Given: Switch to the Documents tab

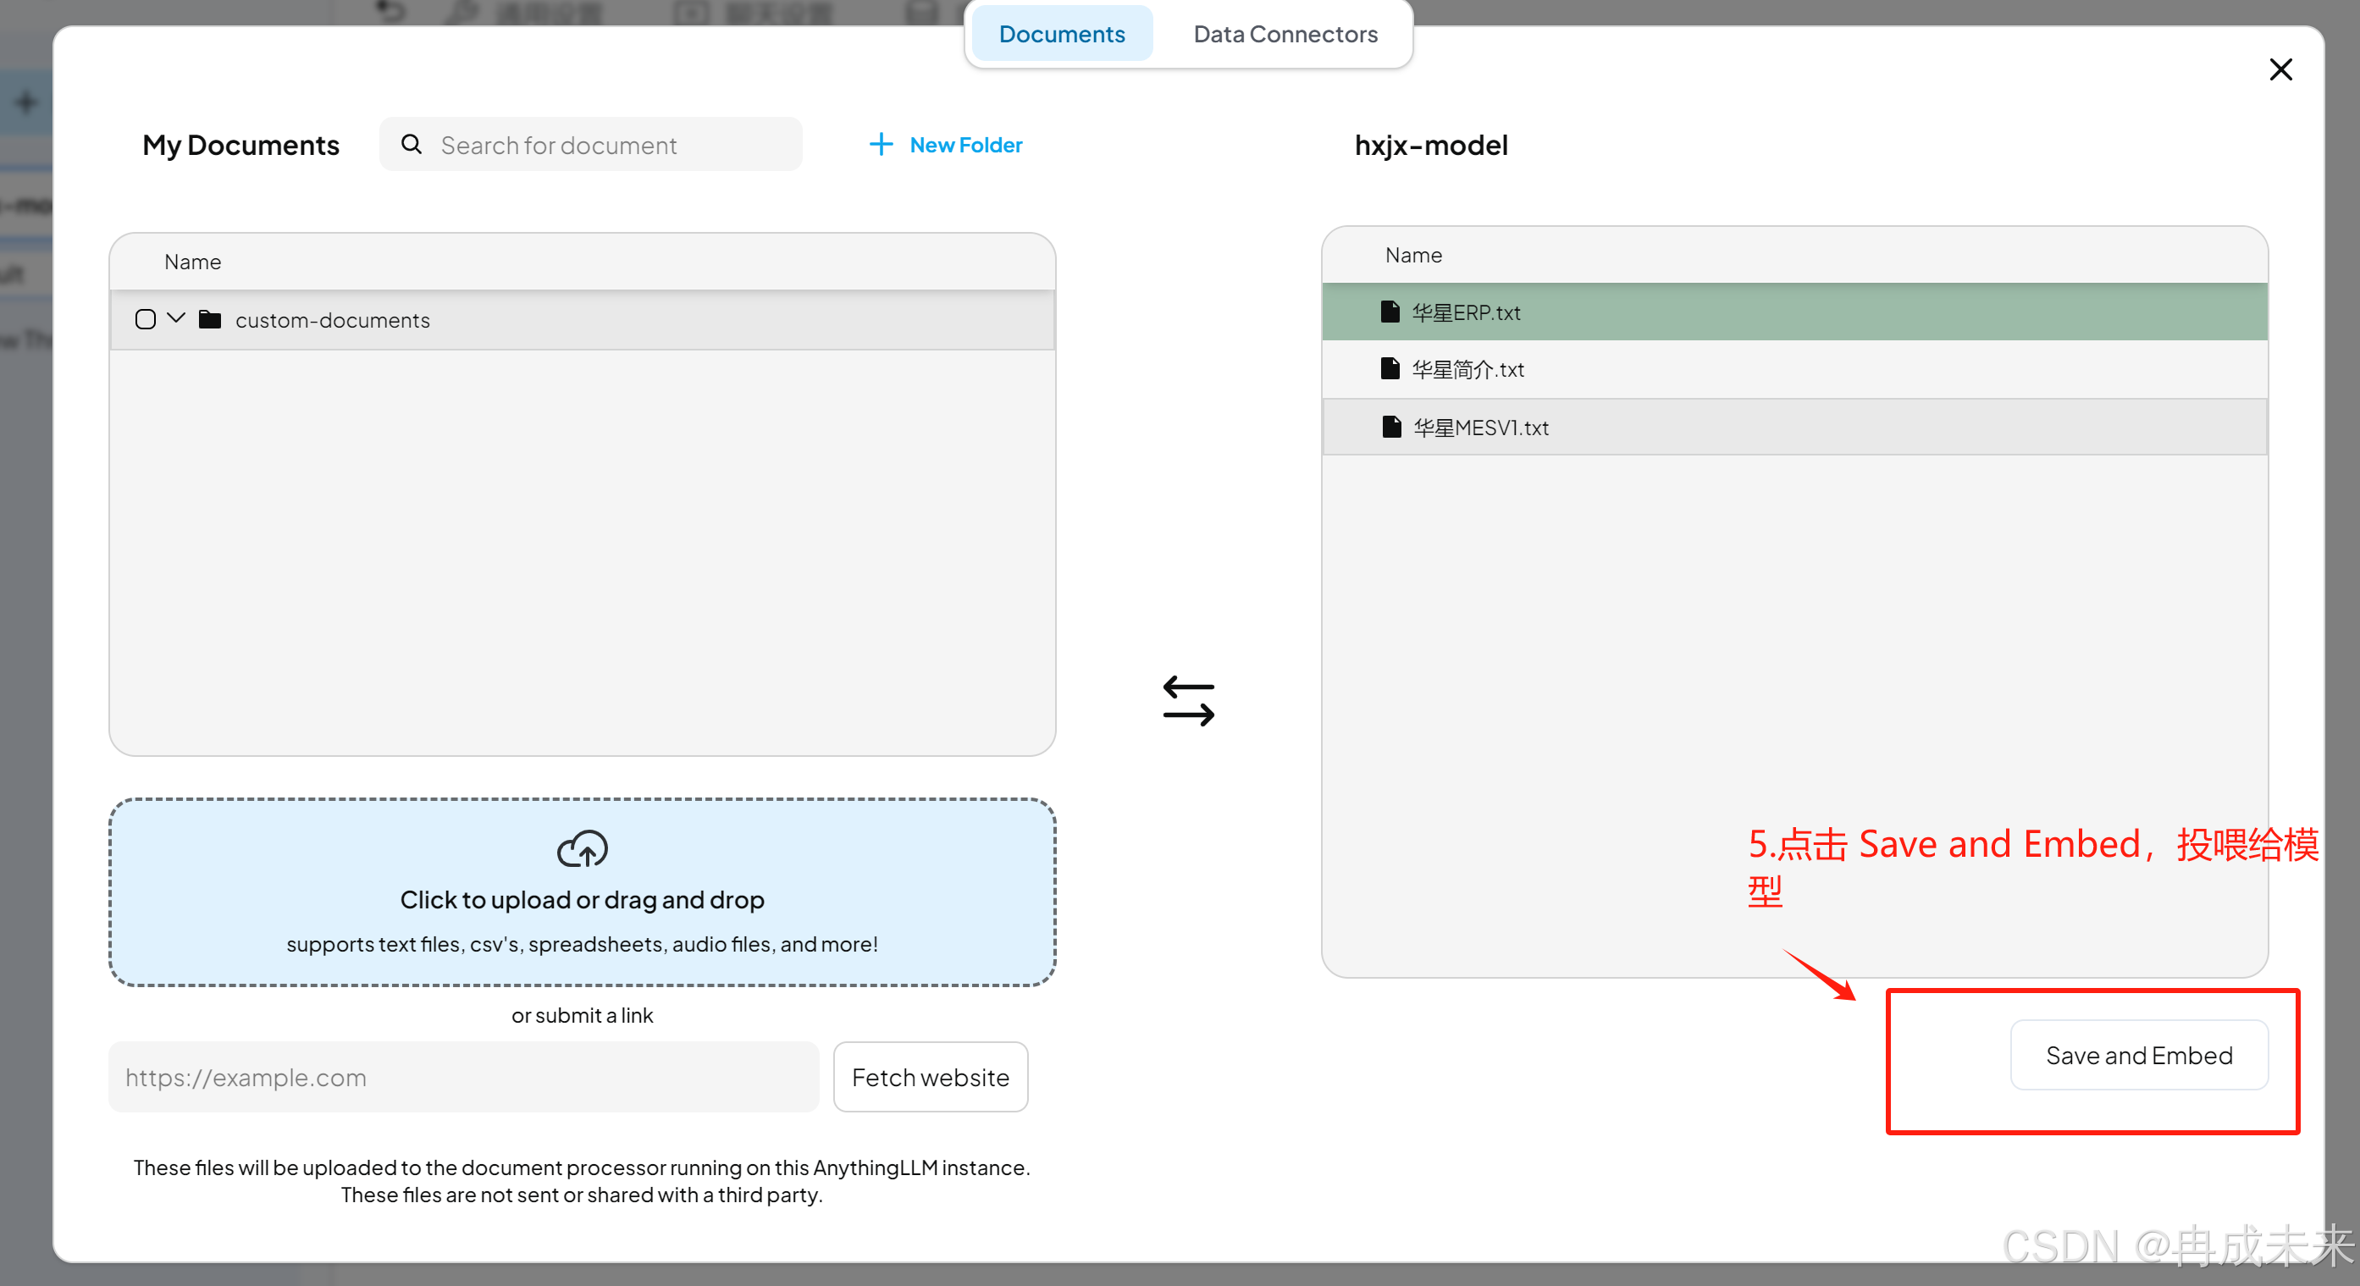Looking at the screenshot, I should pos(1061,34).
